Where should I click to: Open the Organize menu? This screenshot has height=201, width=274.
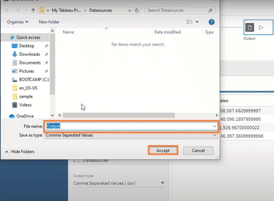(x=17, y=22)
